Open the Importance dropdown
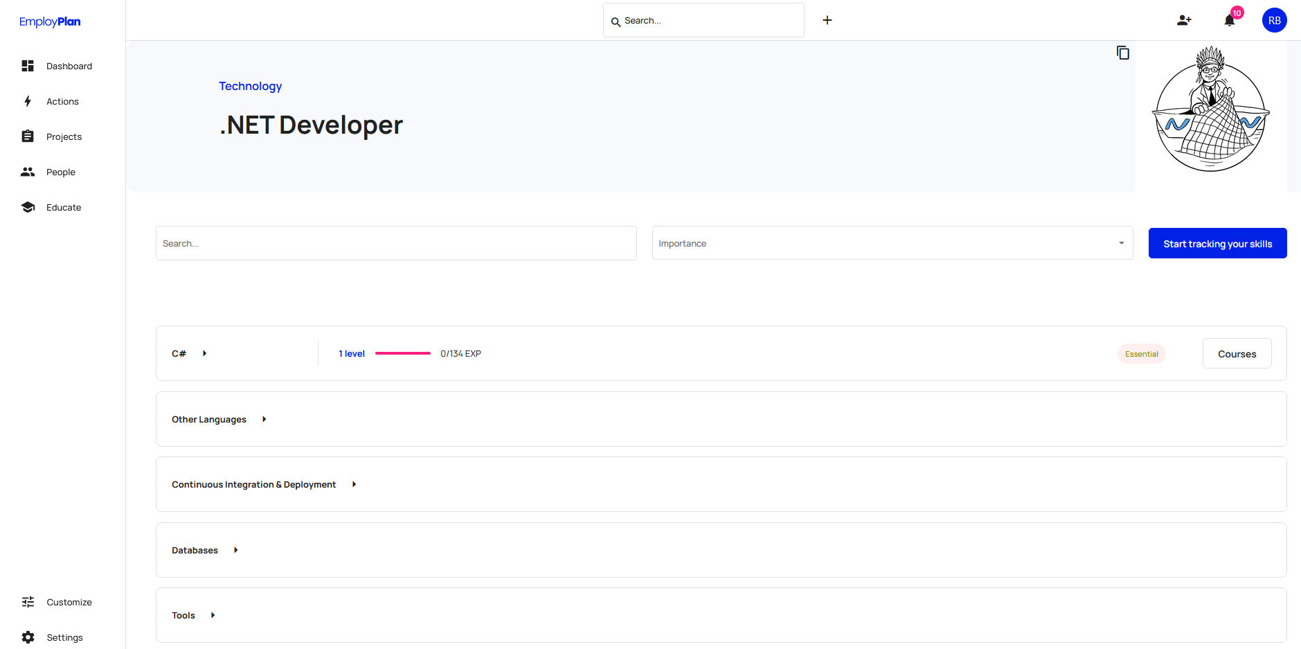Viewport: 1301px width, 649px height. coord(892,243)
